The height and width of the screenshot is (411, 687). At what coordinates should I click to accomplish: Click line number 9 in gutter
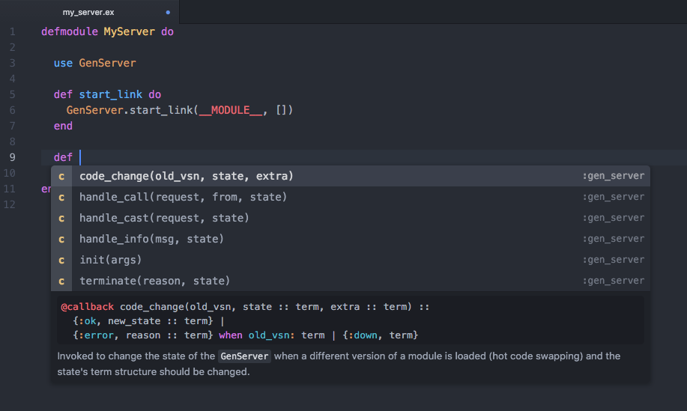[13, 157]
